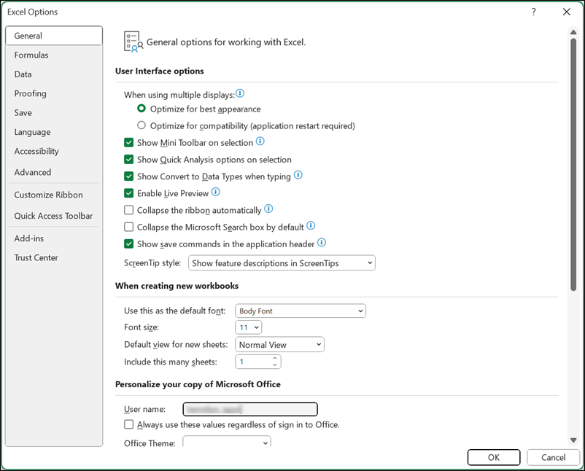
Task: Switch to the Advanced category
Action: pyautogui.click(x=54, y=172)
